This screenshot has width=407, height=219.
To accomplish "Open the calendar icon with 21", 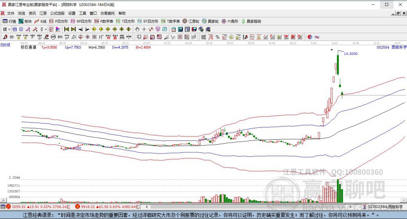I will 173,29.
